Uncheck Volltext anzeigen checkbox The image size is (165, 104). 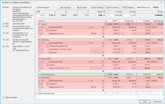point(4,97)
